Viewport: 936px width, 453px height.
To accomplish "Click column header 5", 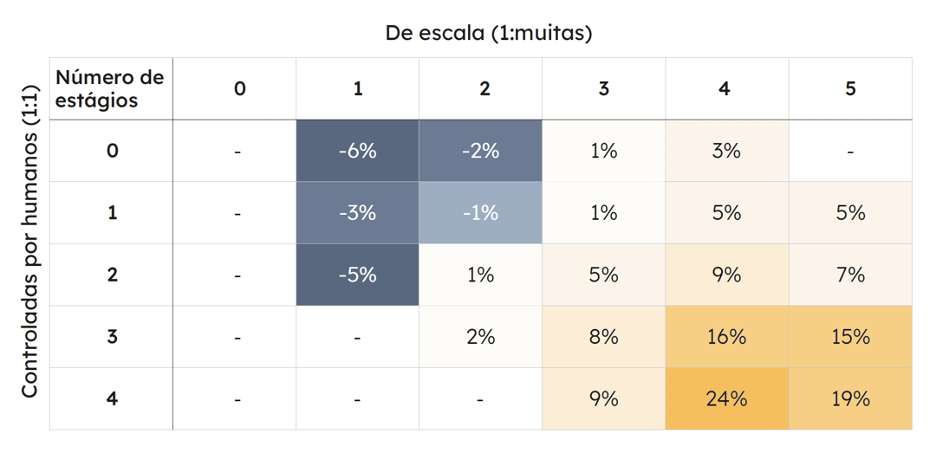I will (x=850, y=88).
